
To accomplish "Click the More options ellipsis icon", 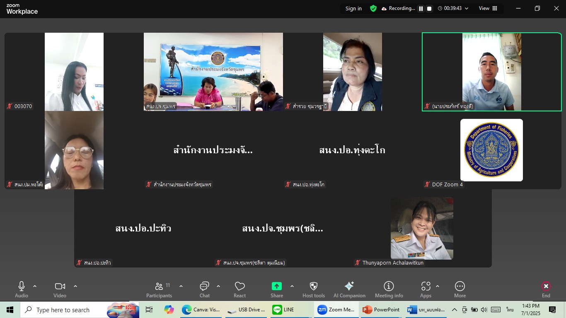I will pos(460,286).
